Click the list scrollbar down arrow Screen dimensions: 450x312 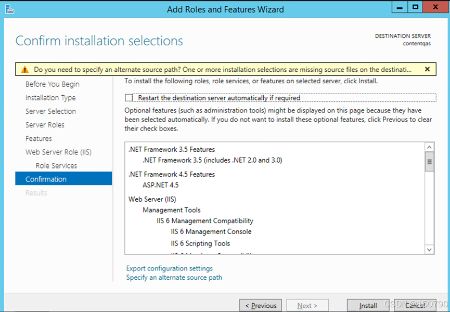click(429, 250)
